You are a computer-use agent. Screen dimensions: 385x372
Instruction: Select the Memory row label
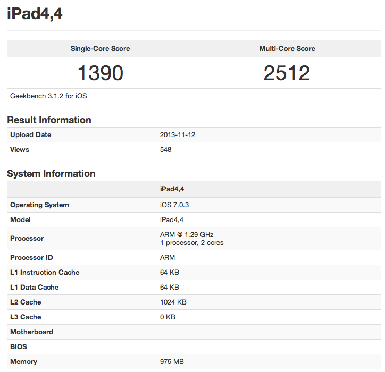pos(23,362)
